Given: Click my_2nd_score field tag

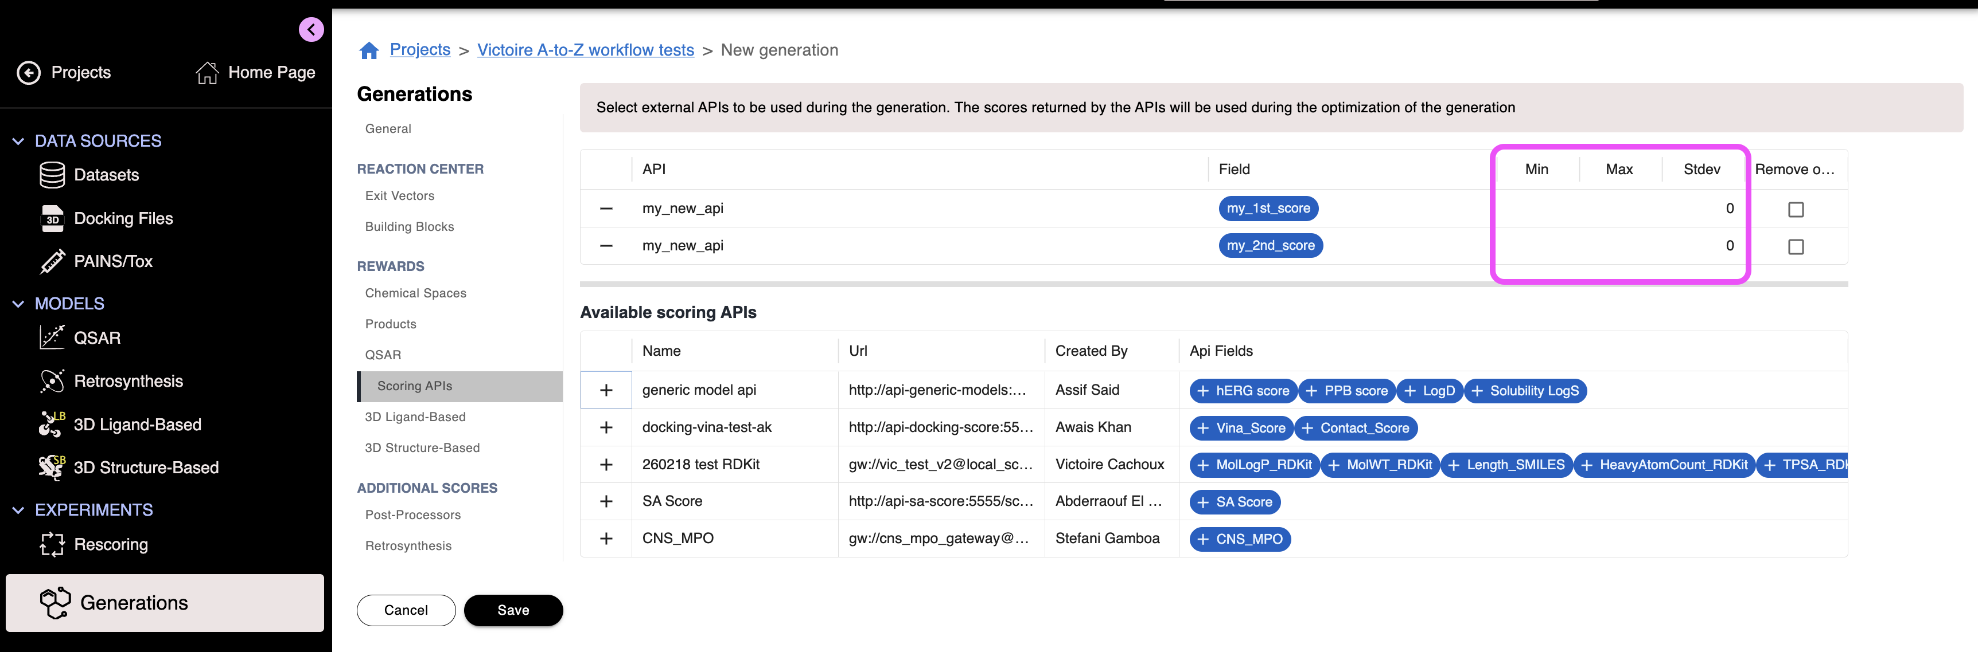Looking at the screenshot, I should (x=1271, y=246).
